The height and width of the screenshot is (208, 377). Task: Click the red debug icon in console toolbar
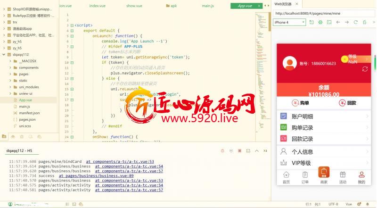coord(222,151)
